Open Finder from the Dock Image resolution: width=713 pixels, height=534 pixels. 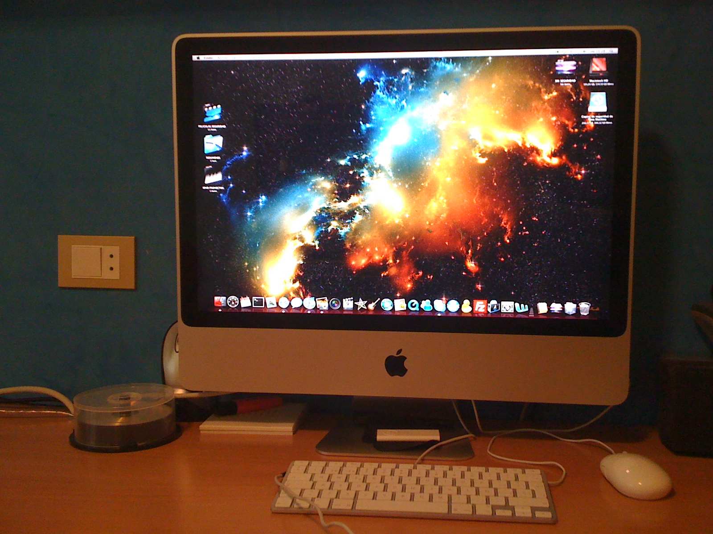tap(220, 302)
